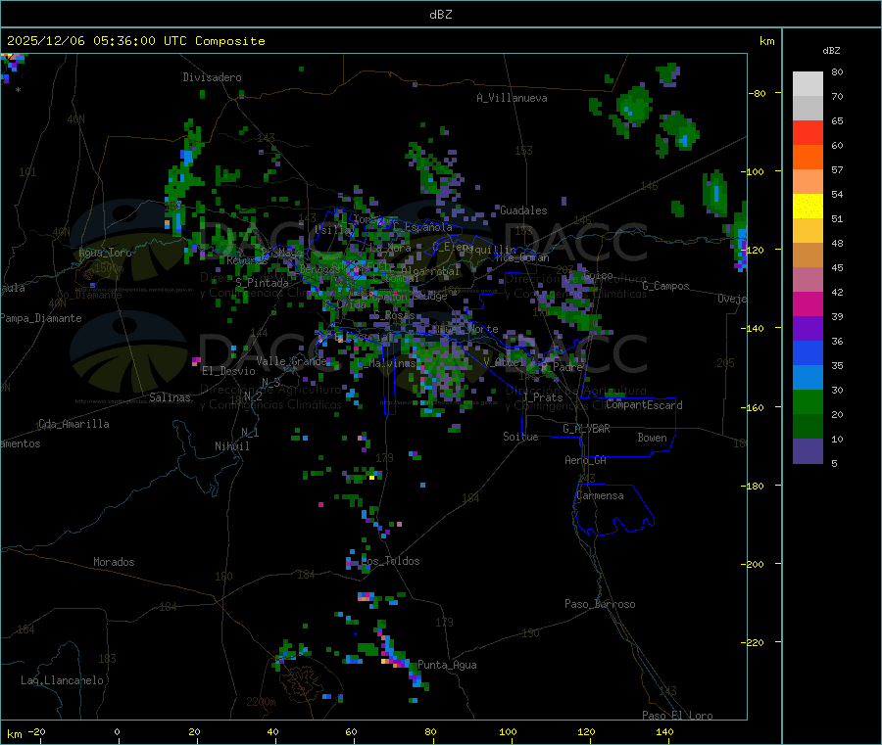
Task: Select the legend value 42
Action: pos(837,293)
